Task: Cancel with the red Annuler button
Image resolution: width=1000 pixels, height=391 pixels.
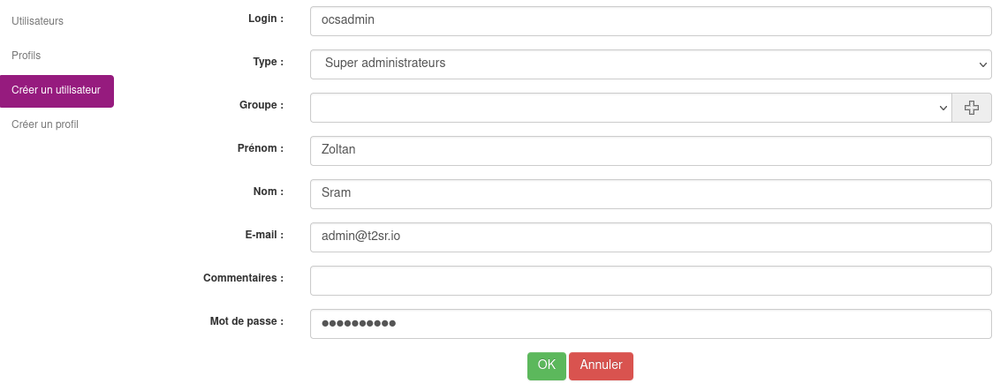Action: [x=601, y=366]
